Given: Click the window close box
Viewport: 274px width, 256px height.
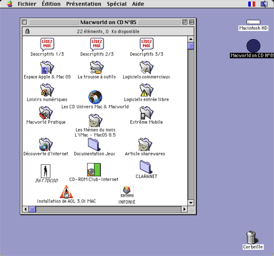Looking at the screenshot, I should point(24,22).
